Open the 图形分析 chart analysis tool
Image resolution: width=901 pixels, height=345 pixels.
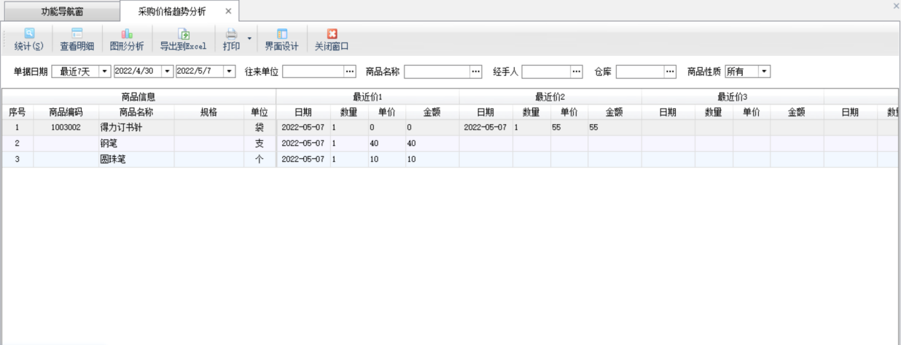[127, 34]
